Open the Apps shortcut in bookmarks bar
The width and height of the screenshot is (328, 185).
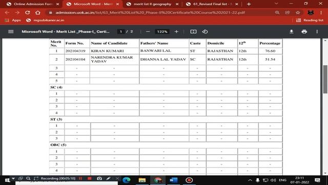pyautogui.click(x=13, y=20)
